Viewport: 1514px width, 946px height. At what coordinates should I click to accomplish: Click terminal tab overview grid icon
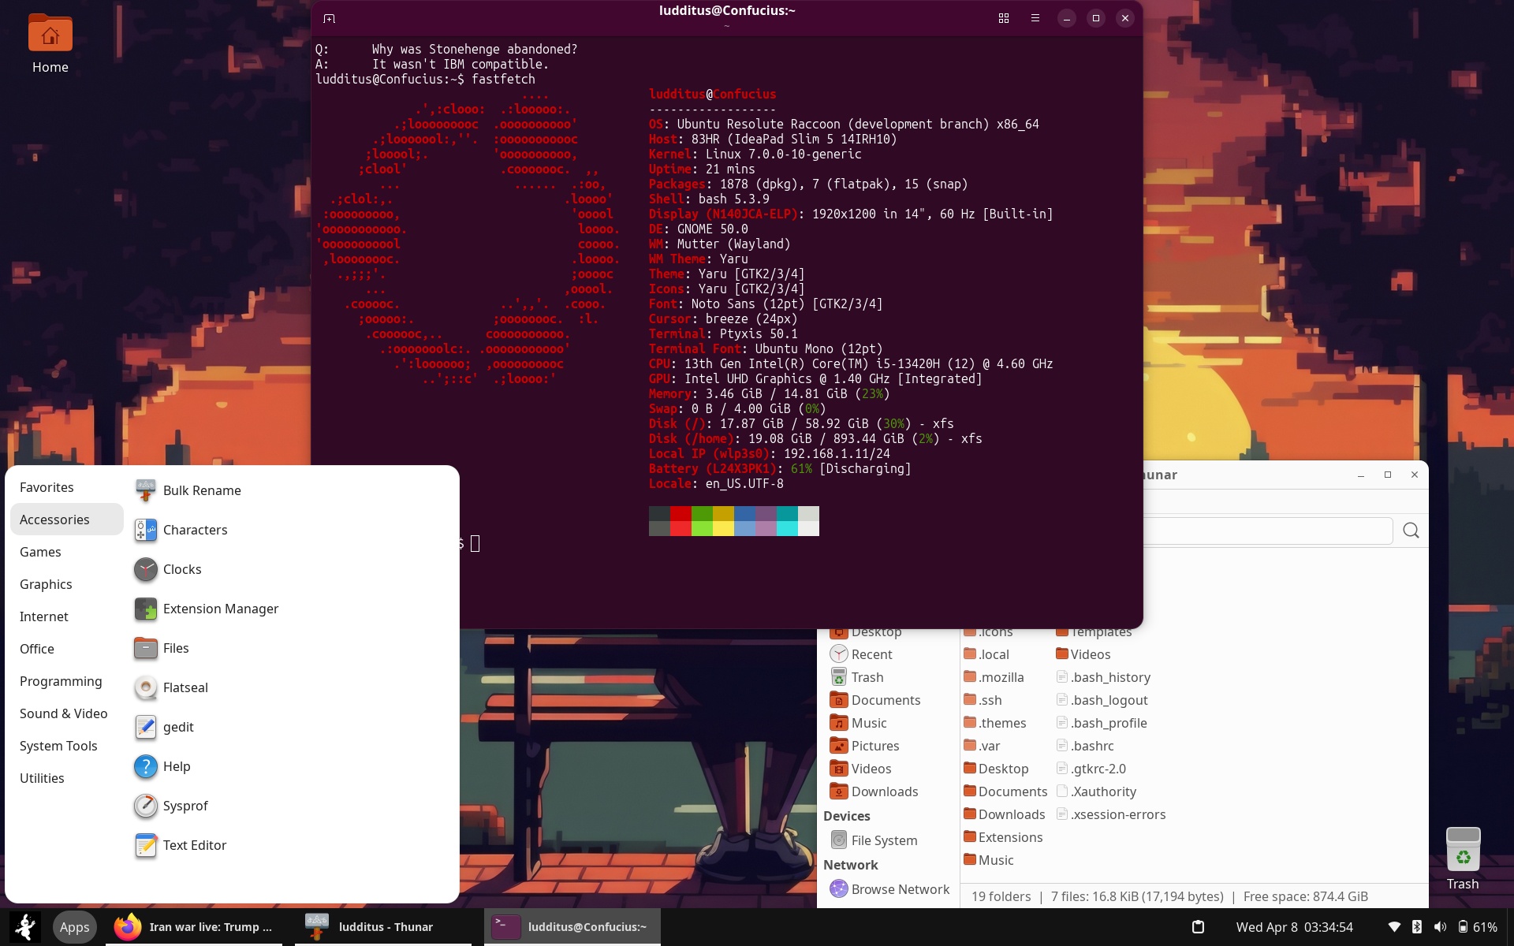click(1003, 18)
